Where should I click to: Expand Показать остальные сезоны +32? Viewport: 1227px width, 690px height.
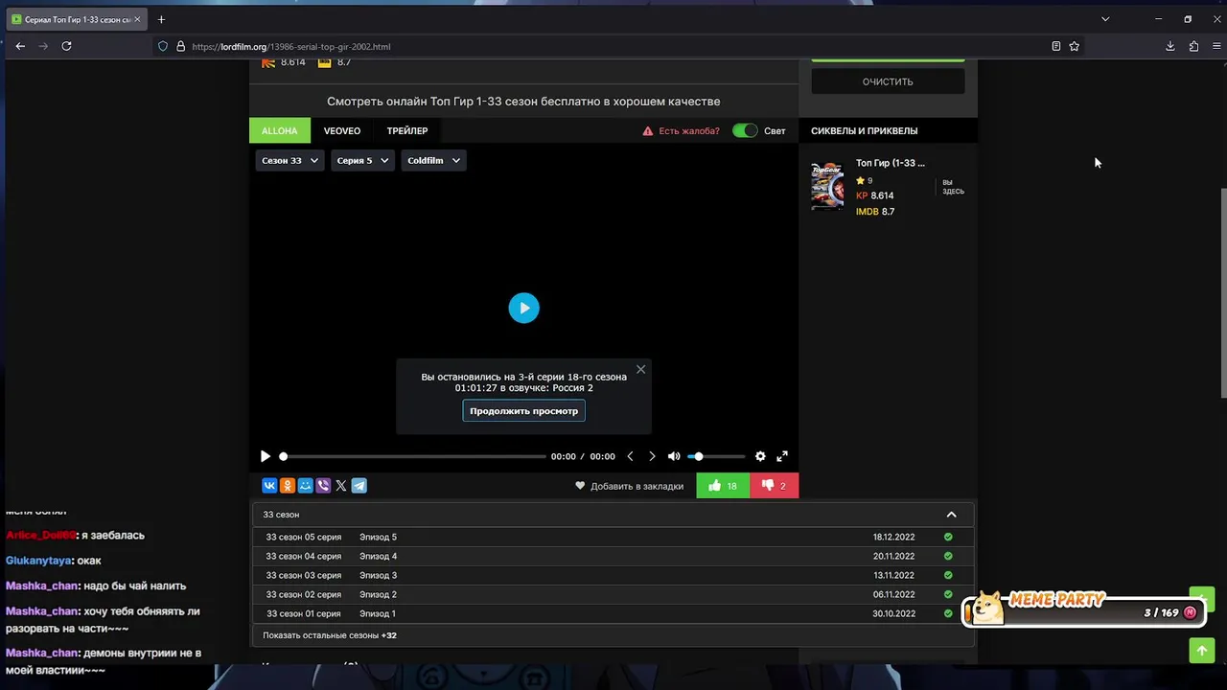tap(330, 635)
